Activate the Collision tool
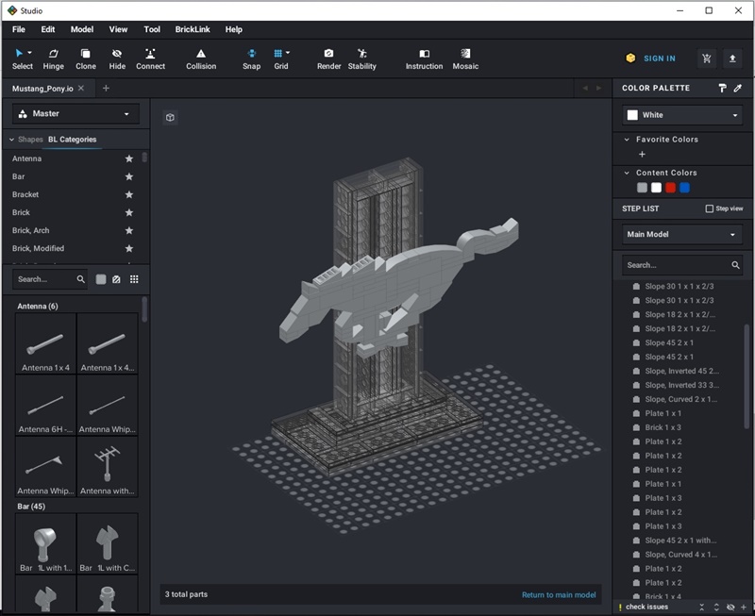Viewport: 755px width, 616px height. coord(201,59)
